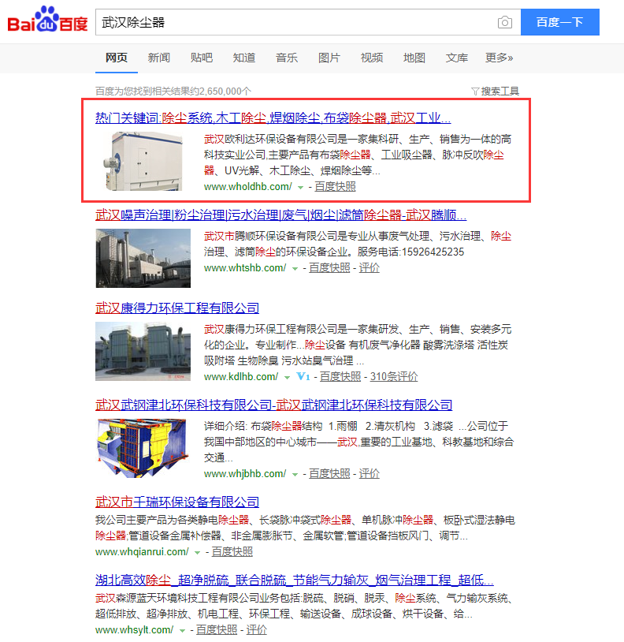
Task: Open 搜索工具 search tools
Action: tap(500, 91)
